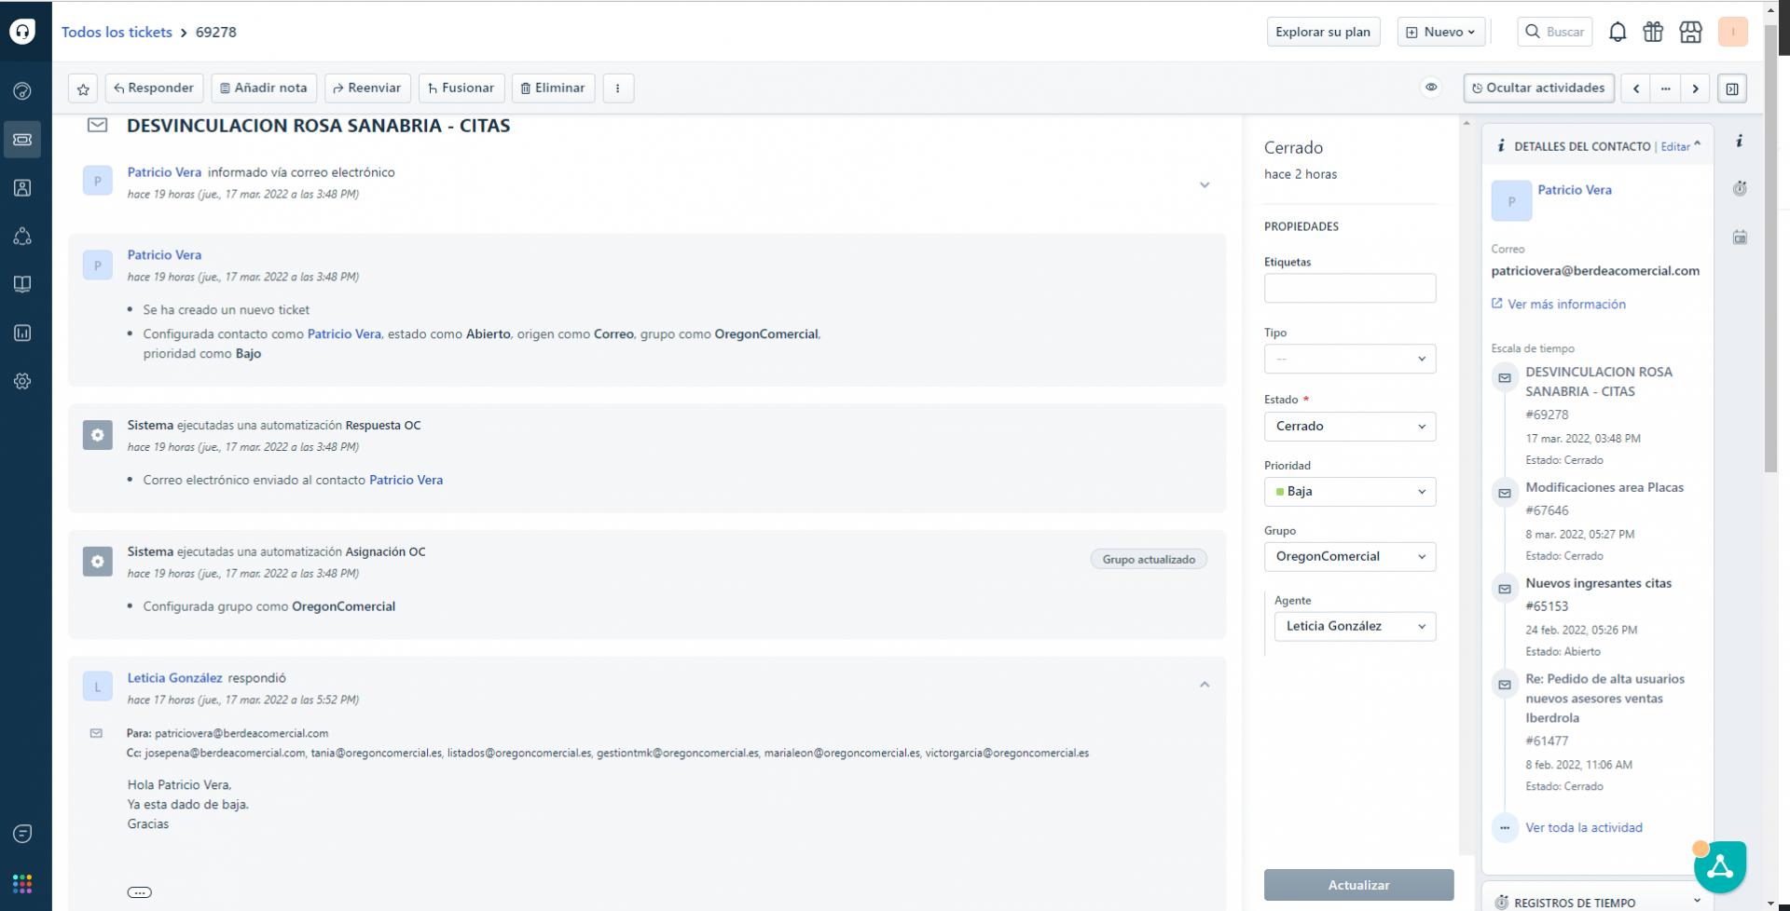This screenshot has height=911, width=1790.
Task: Expand Patricio Vera's first email message
Action: [x=1205, y=184]
